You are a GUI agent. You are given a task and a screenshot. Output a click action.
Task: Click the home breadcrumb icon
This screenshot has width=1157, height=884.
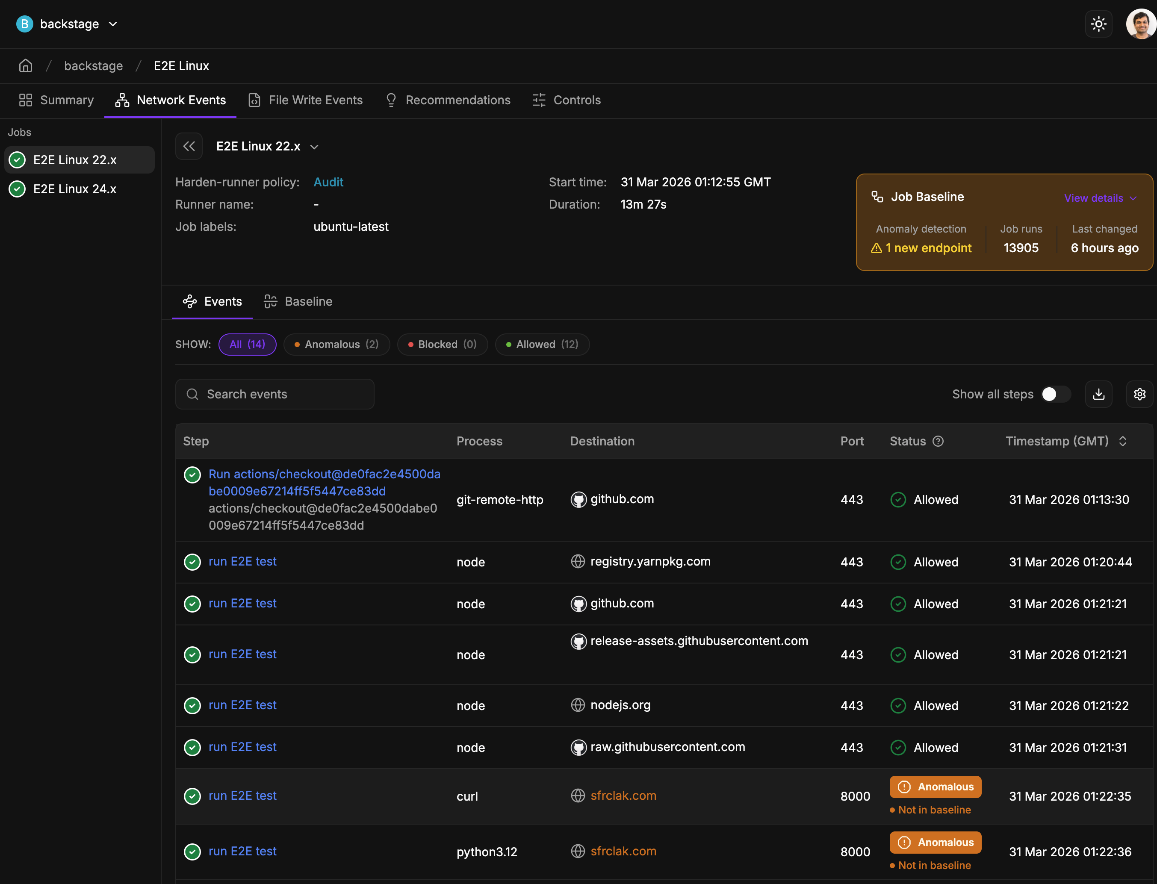tap(25, 66)
